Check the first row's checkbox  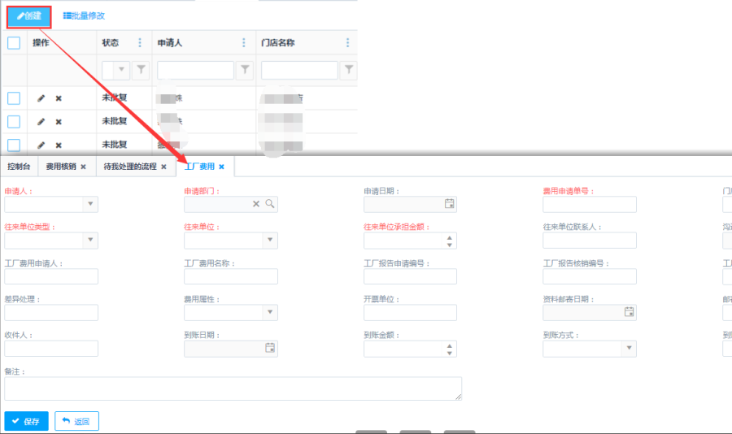[x=14, y=98]
